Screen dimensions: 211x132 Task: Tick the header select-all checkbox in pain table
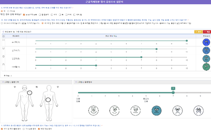3,36
